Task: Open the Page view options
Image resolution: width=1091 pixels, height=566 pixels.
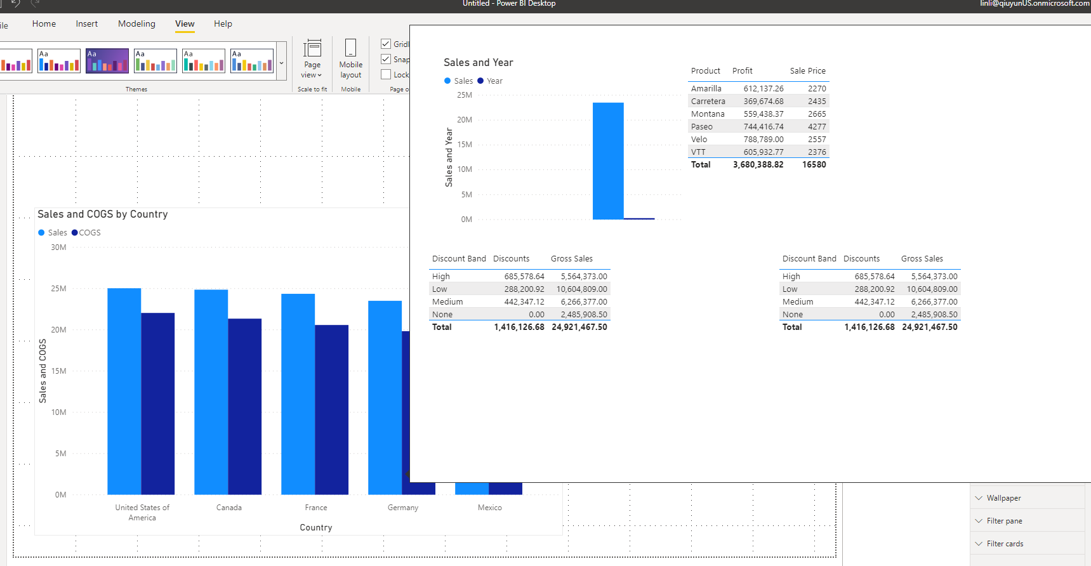Action: (312, 59)
